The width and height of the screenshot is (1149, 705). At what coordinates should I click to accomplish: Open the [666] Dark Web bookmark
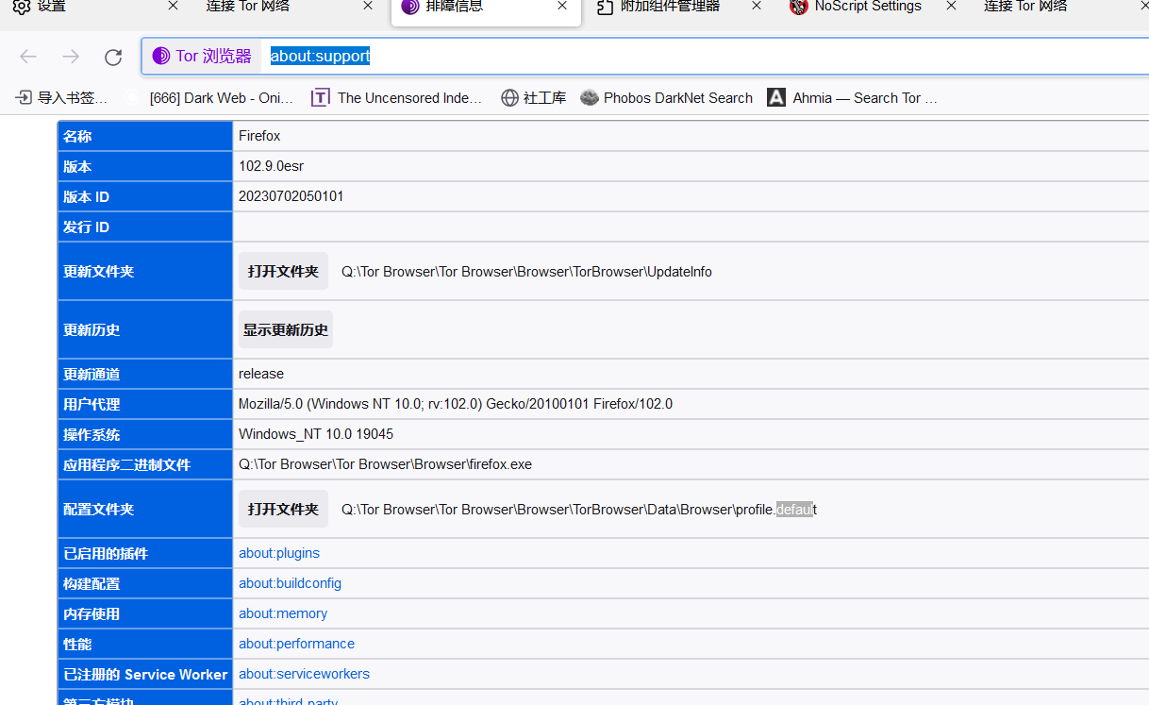[x=211, y=97]
